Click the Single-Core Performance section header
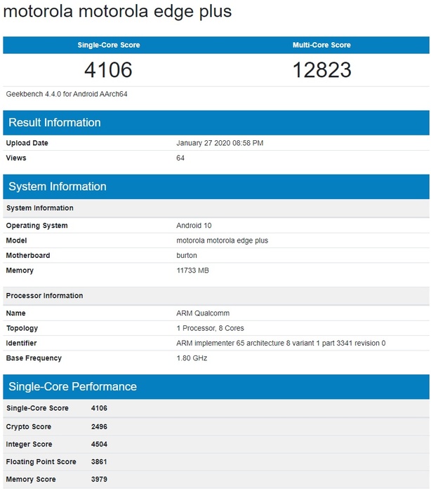This screenshot has width=431, height=490. tap(72, 387)
